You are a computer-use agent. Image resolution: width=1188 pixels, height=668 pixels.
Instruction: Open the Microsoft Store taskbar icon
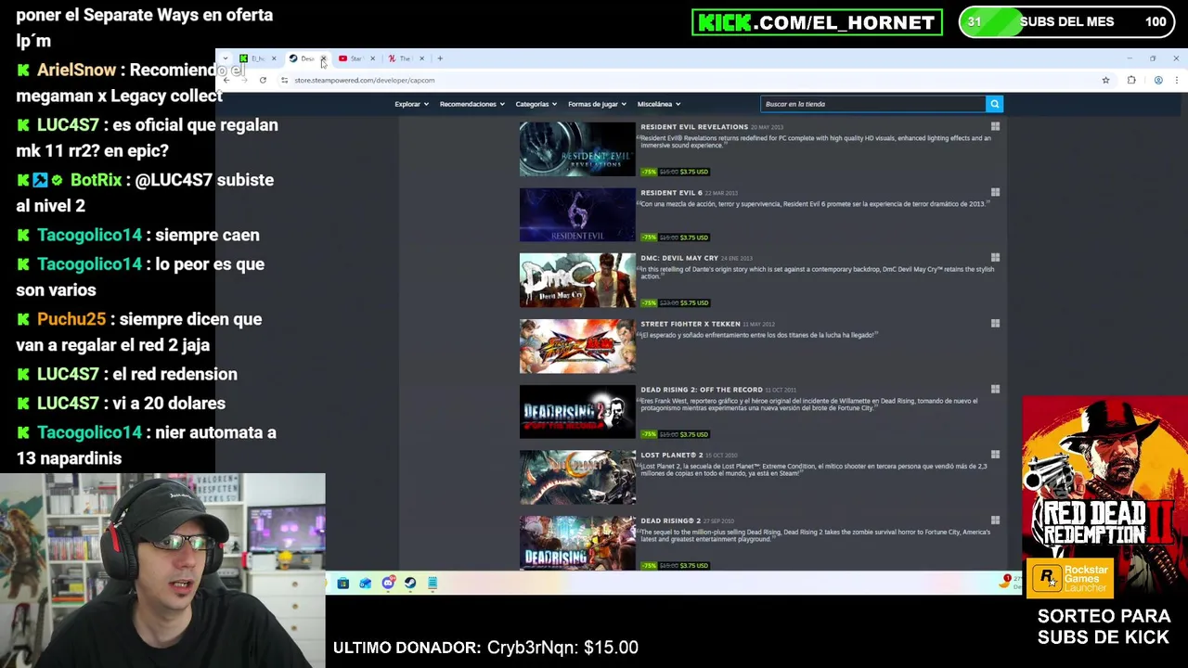click(342, 583)
